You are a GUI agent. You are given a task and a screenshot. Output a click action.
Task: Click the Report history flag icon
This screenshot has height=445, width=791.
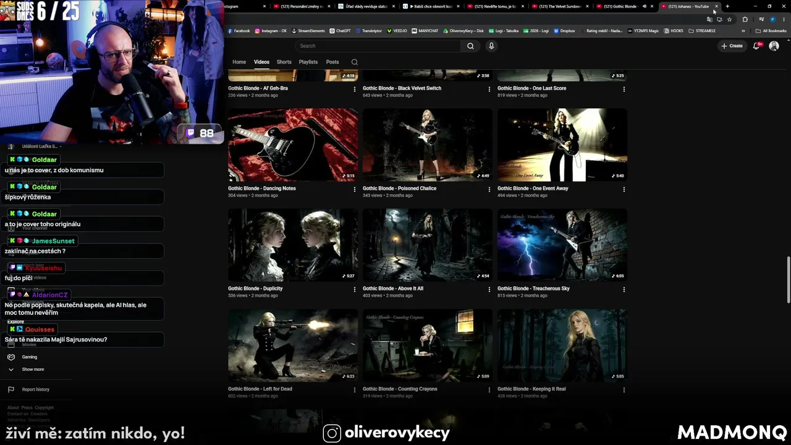tap(11, 389)
